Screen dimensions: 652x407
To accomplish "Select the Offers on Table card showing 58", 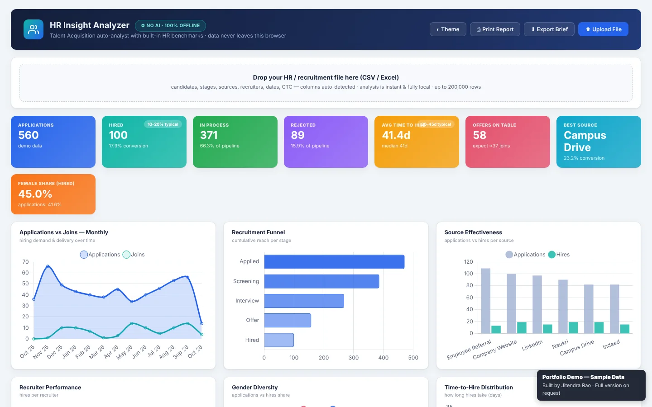I will (x=508, y=142).
